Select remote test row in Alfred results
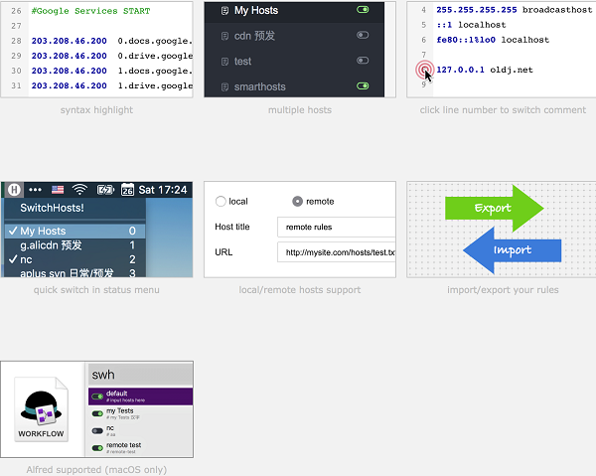 tap(141, 448)
